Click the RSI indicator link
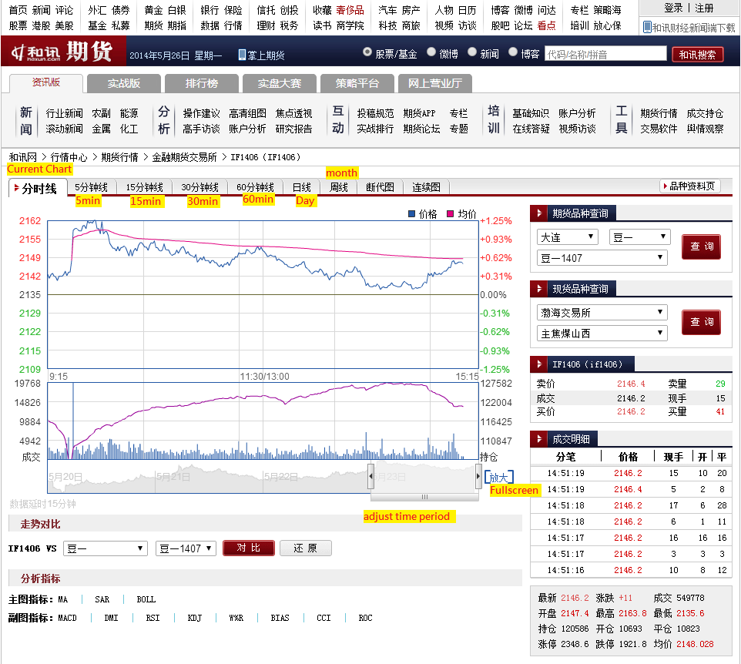The height and width of the screenshot is (664, 741). (x=153, y=618)
